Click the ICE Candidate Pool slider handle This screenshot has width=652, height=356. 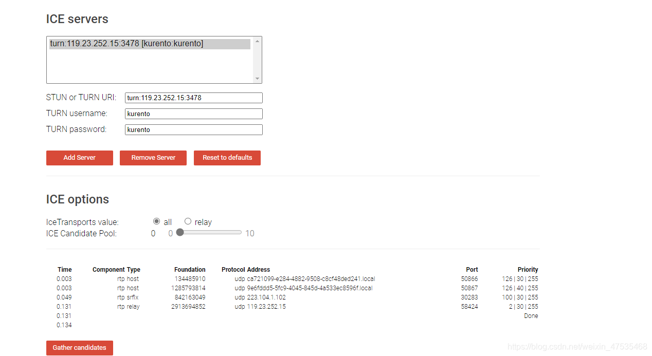click(x=180, y=232)
